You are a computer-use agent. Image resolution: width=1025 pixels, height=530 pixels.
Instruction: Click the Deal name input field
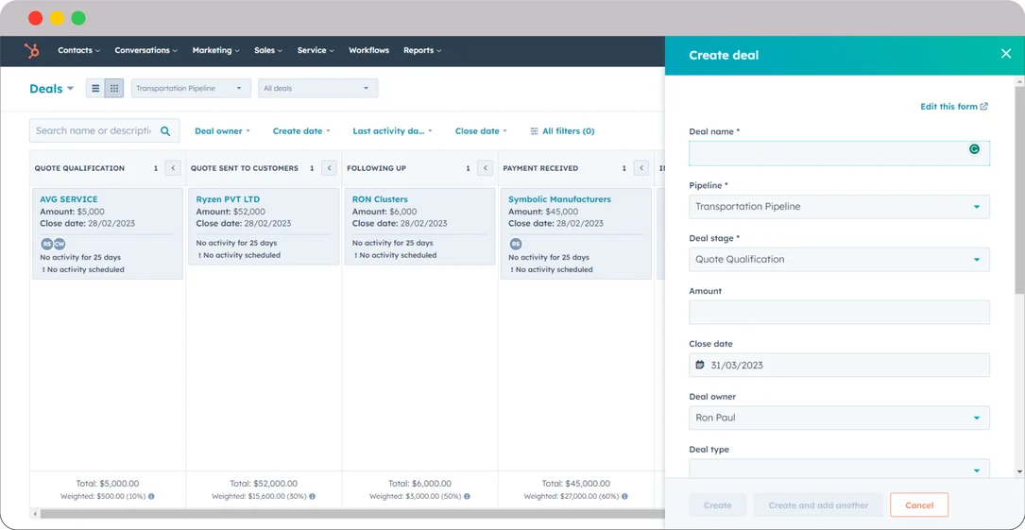click(839, 154)
